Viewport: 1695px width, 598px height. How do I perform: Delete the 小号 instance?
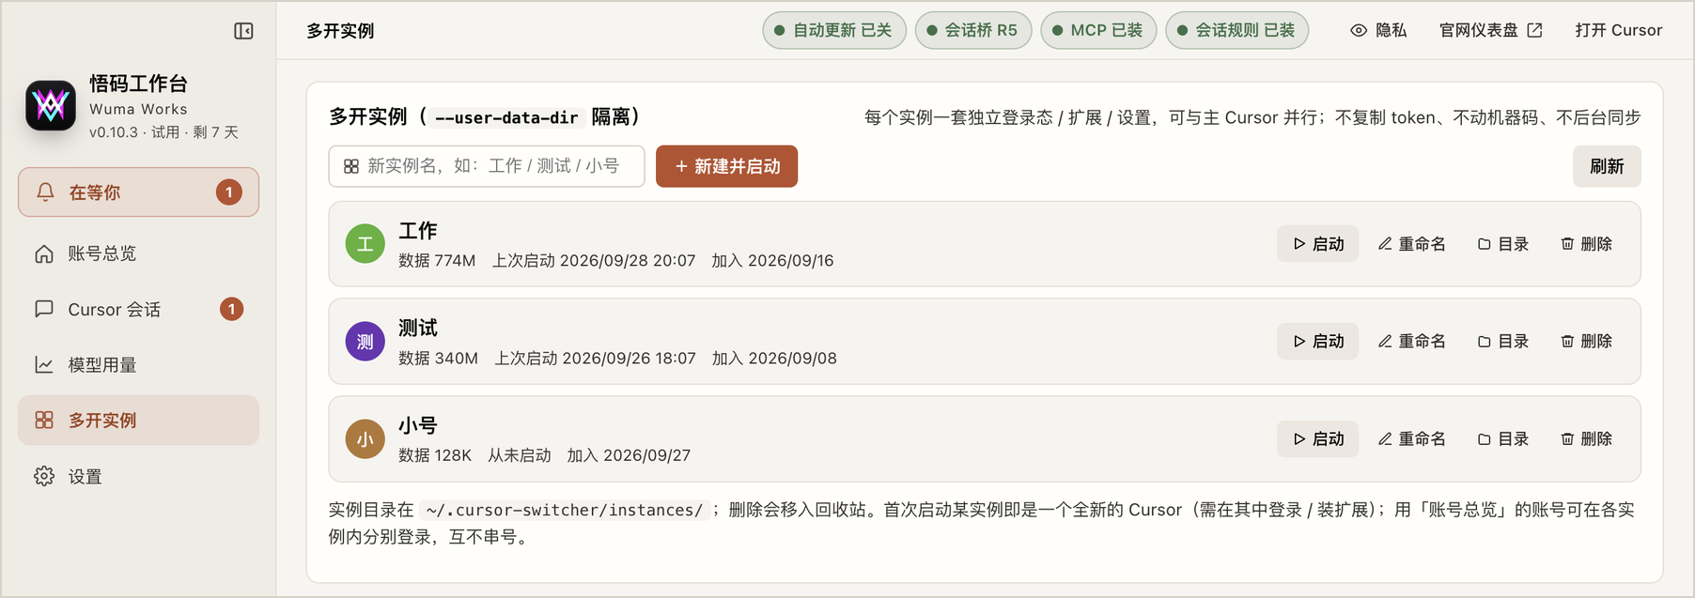click(1586, 439)
